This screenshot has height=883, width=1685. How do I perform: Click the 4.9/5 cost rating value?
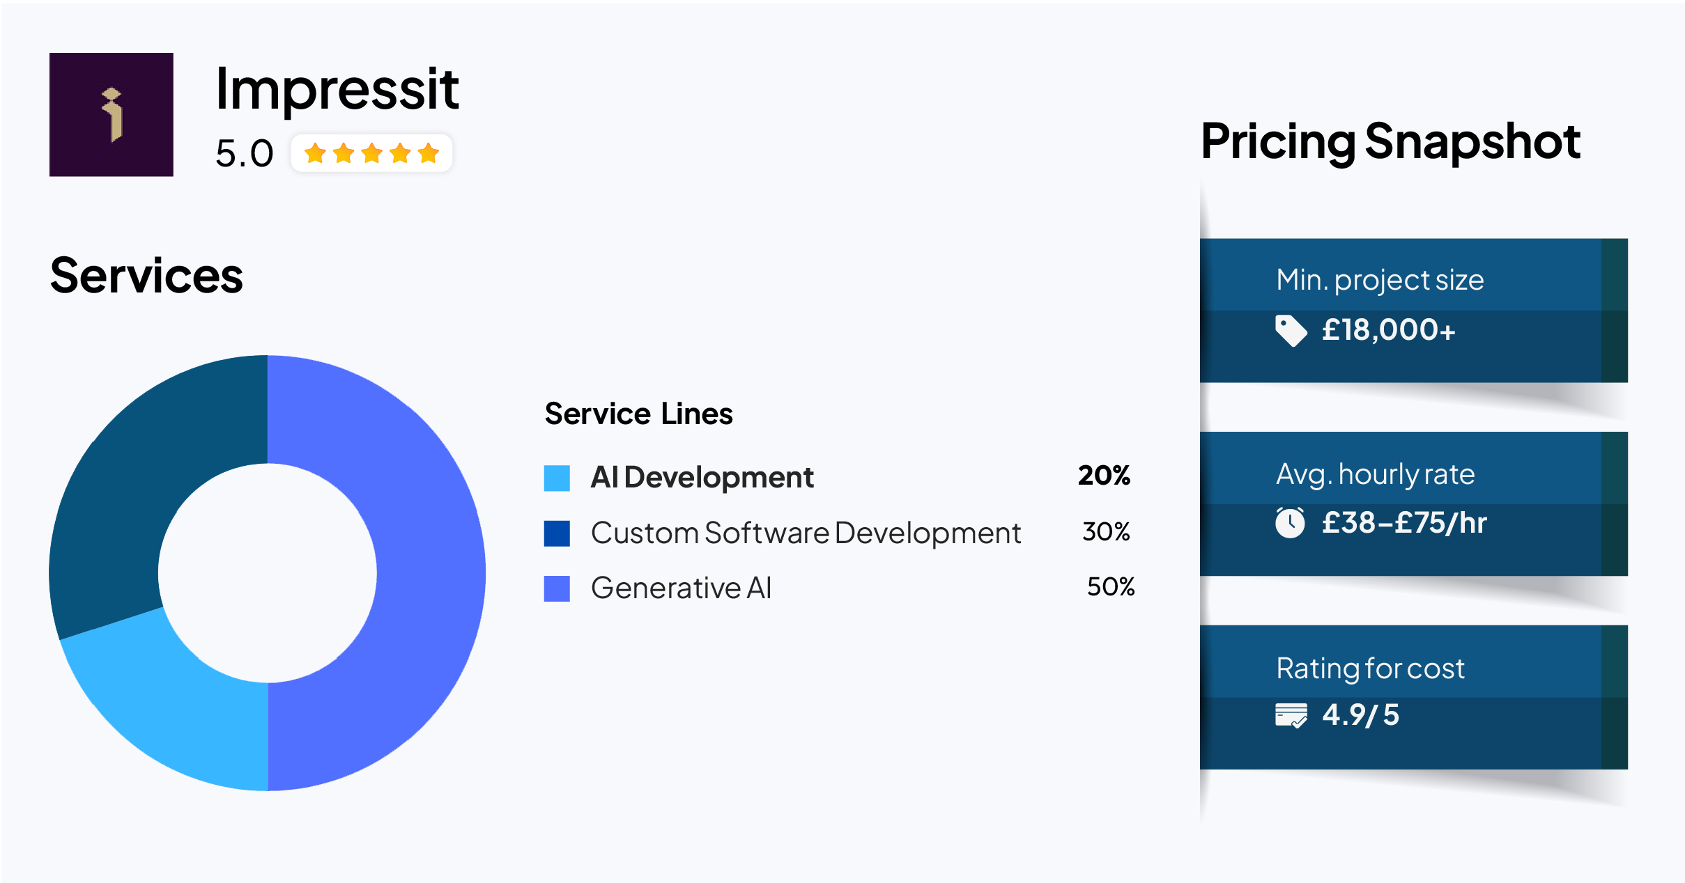1360,715
